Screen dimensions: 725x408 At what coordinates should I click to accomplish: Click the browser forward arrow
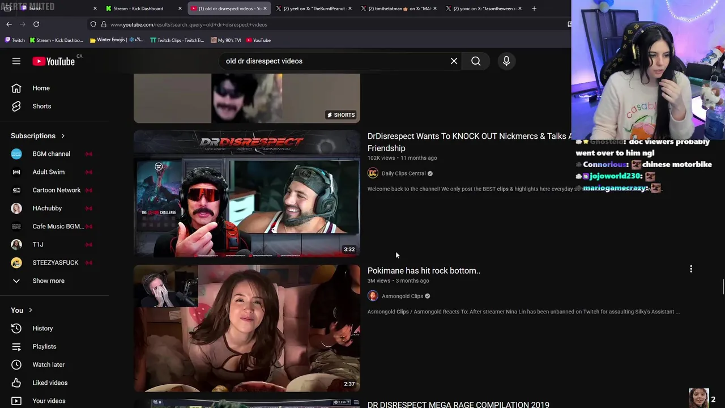23,24
